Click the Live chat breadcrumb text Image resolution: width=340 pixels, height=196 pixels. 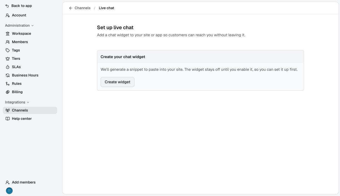[x=106, y=8]
